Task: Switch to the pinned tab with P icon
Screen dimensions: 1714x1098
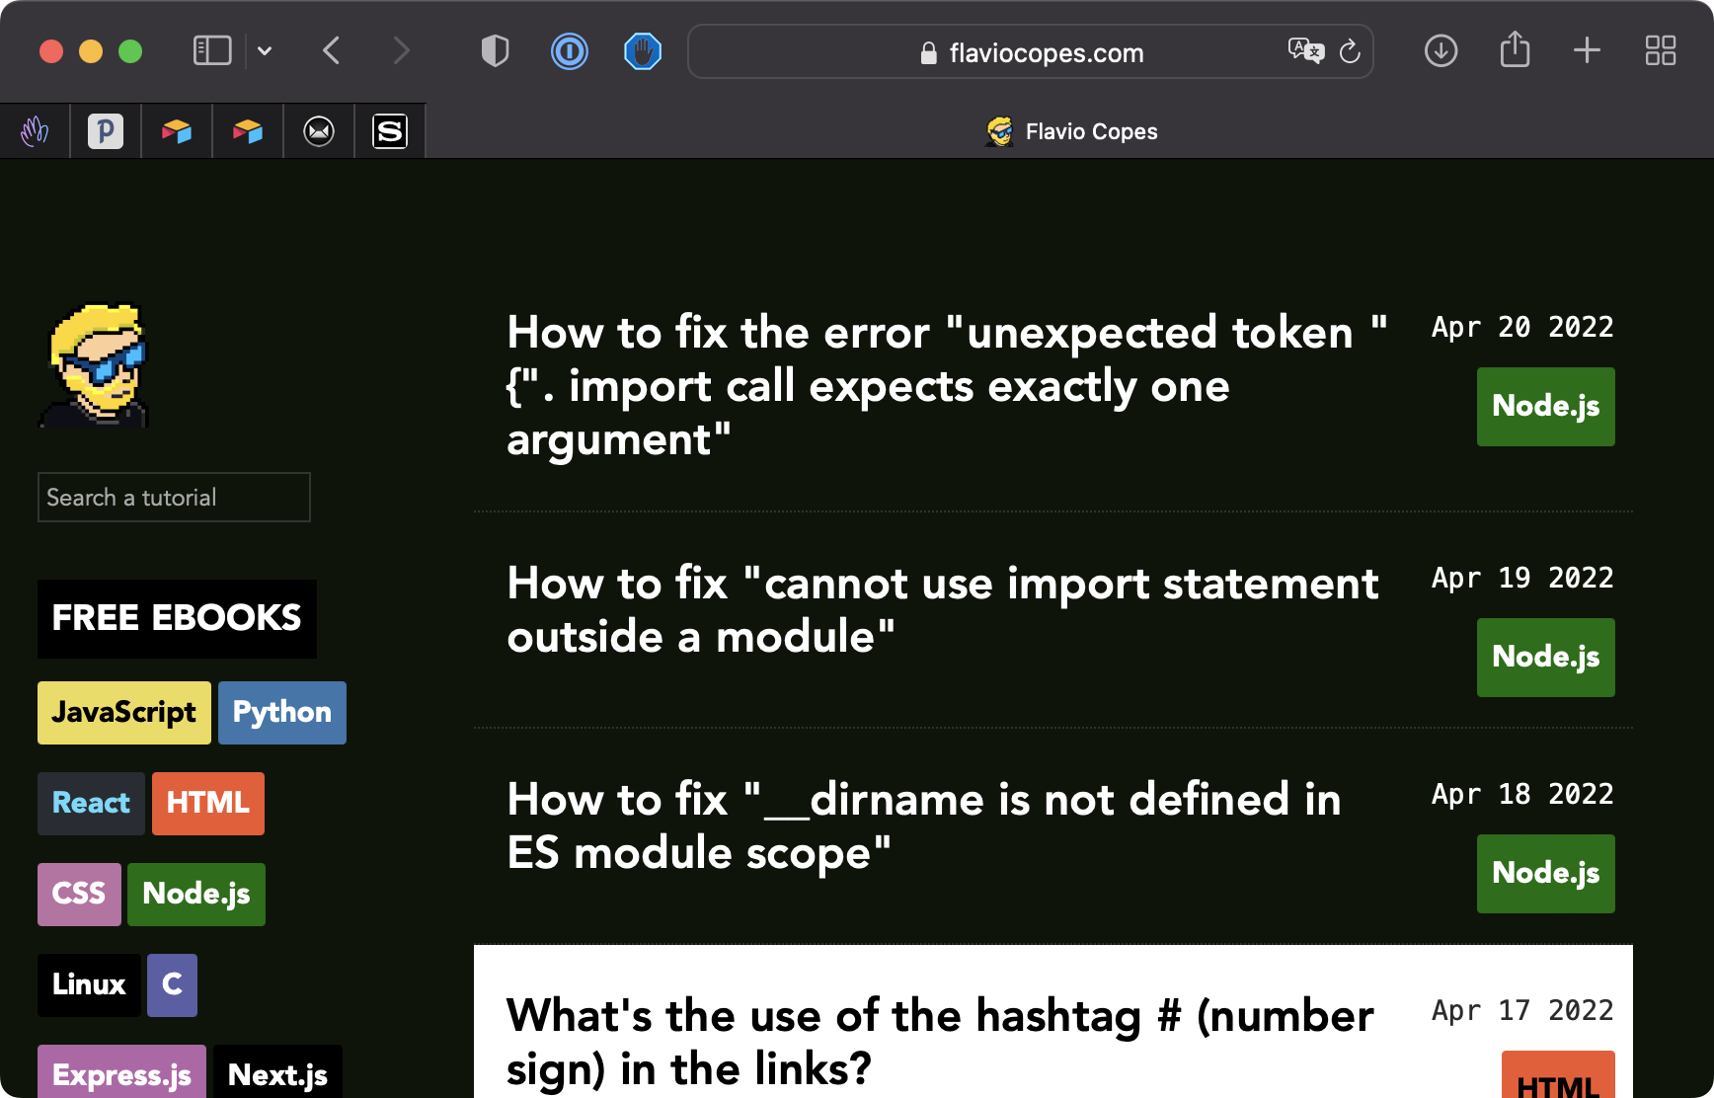Action: tap(106, 131)
